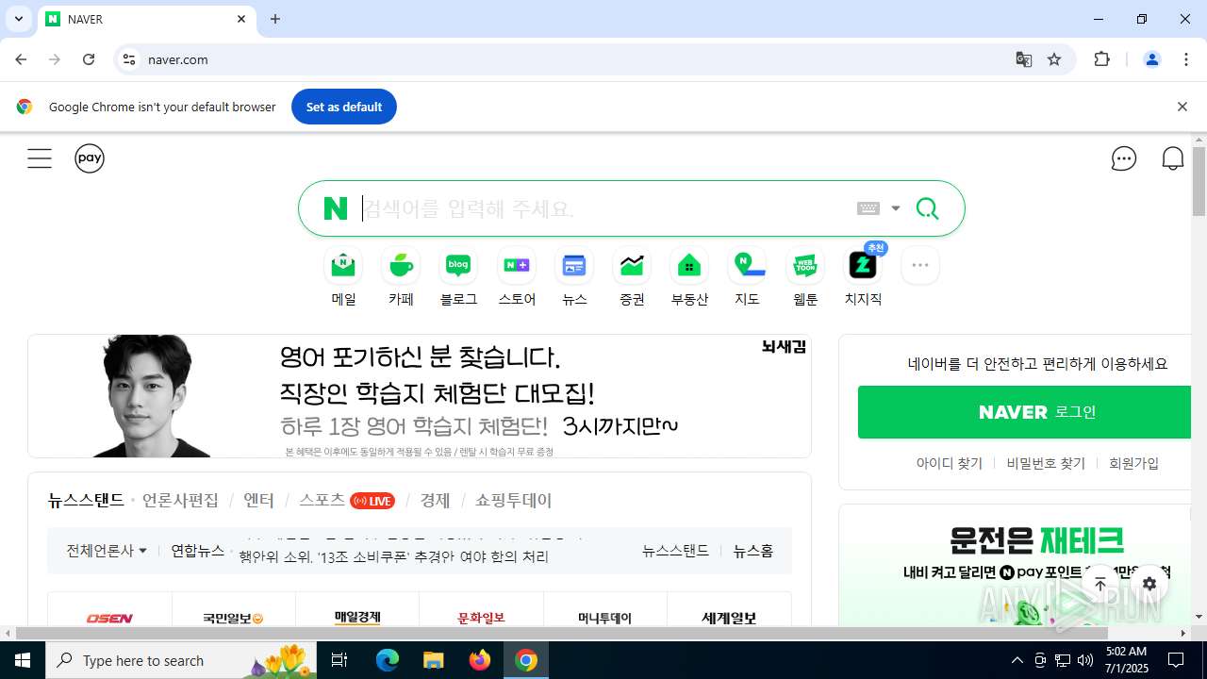
Task: Open Naver Talk chat icon
Action: 1124,158
